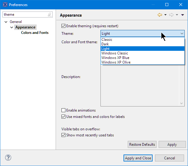Click the back navigation arrow icon
This screenshot has width=188, height=166.
click(x=160, y=15)
